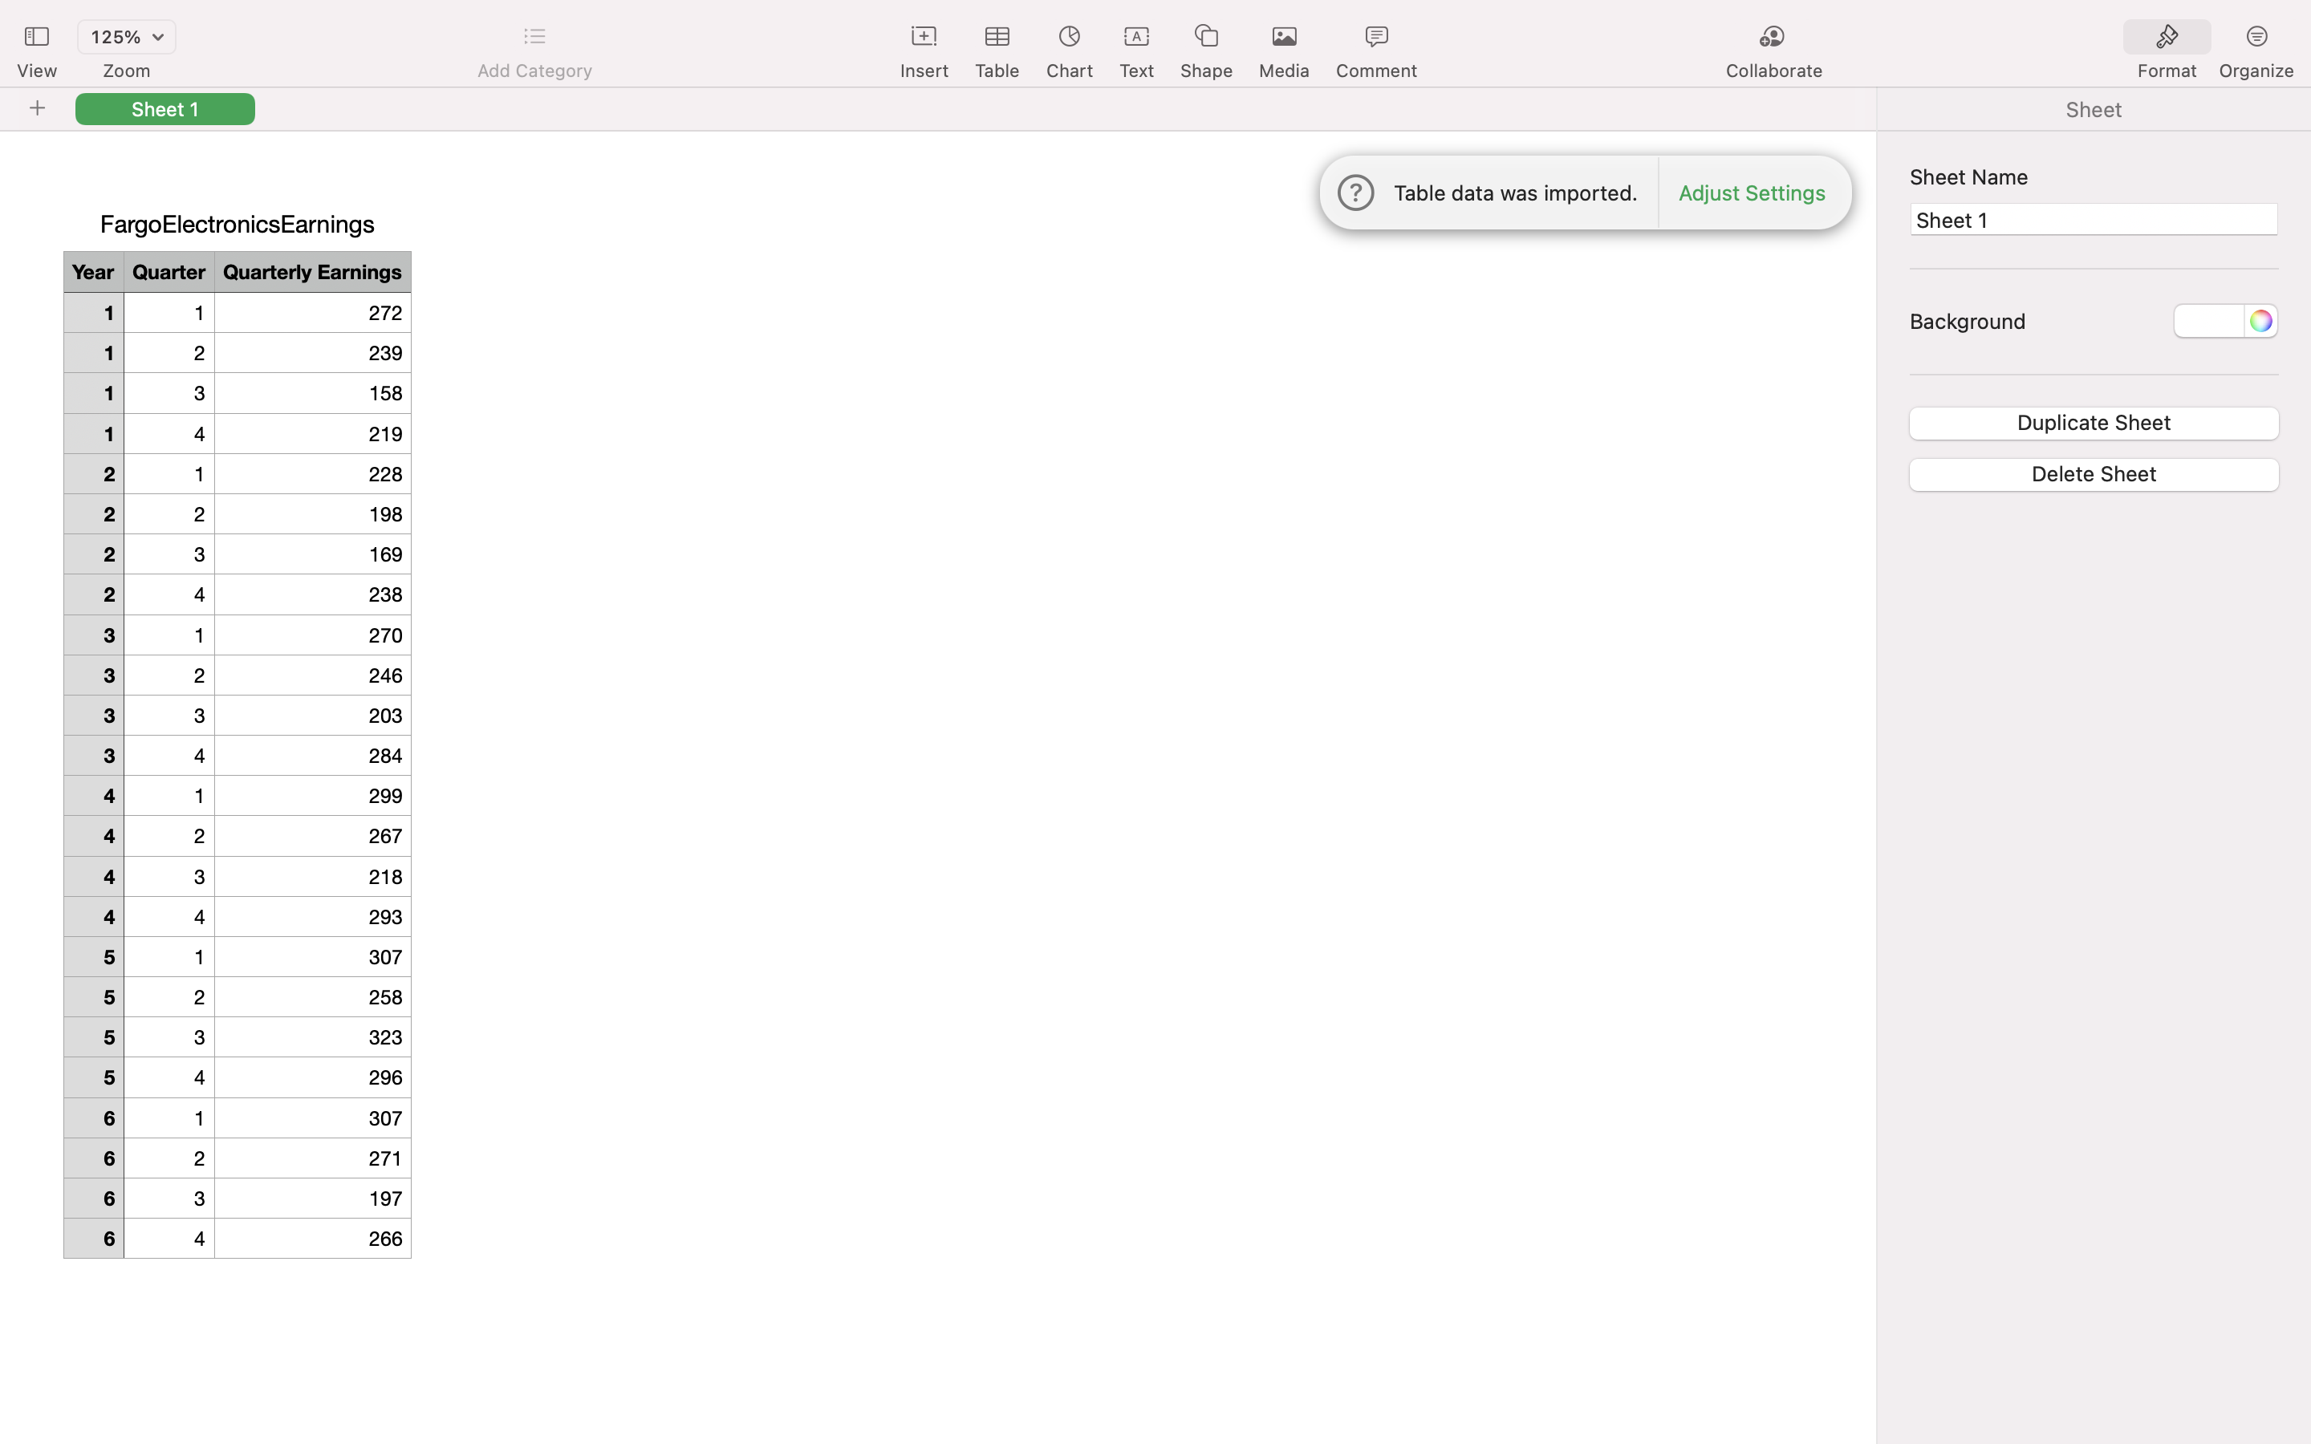Open the Zoom percentage dropdown
The width and height of the screenshot is (2311, 1444).
click(127, 35)
